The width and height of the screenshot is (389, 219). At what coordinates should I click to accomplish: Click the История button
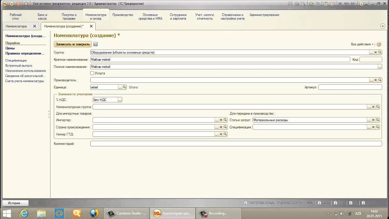[x=15, y=203]
